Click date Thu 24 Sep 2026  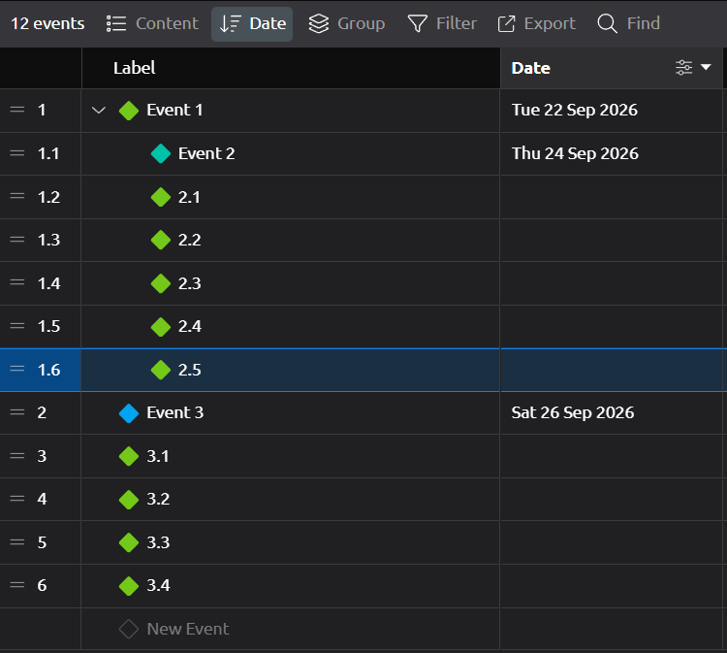click(x=575, y=153)
